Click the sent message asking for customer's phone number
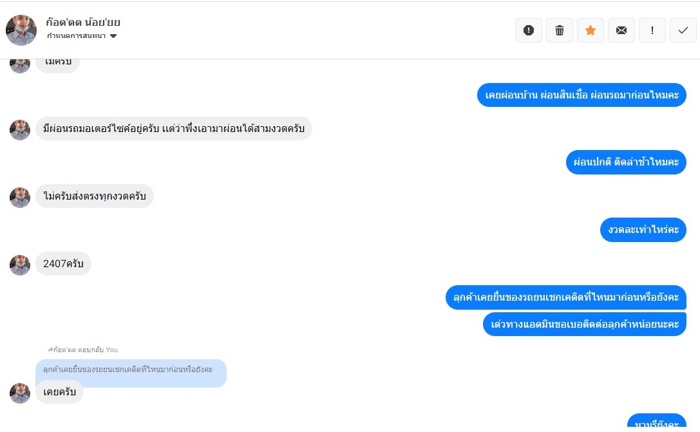Viewport: 700px width, 432px height. [x=584, y=324]
